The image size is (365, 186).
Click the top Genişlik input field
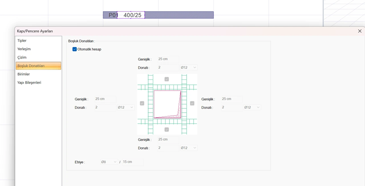coord(167,59)
